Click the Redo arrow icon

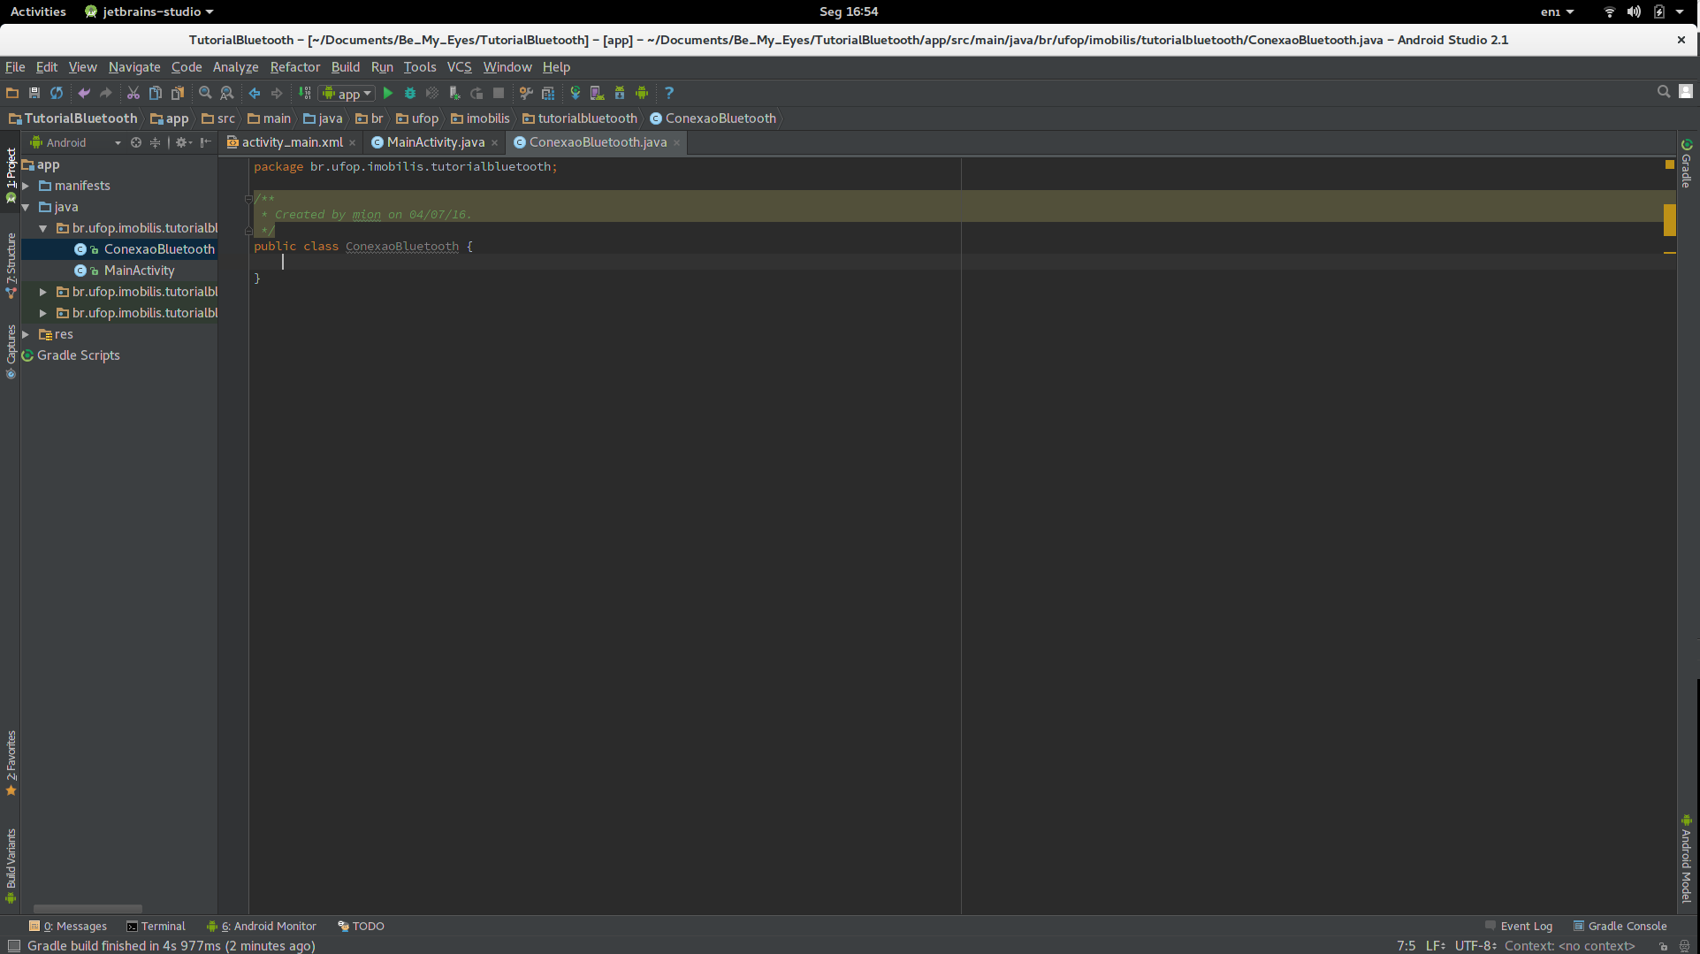tap(106, 93)
